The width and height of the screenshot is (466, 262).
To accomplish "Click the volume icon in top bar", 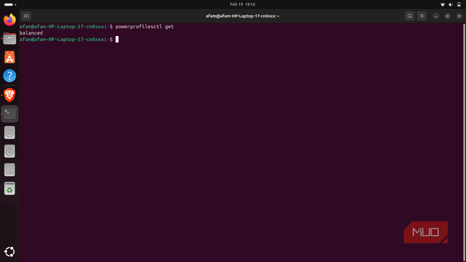I will tap(451, 5).
